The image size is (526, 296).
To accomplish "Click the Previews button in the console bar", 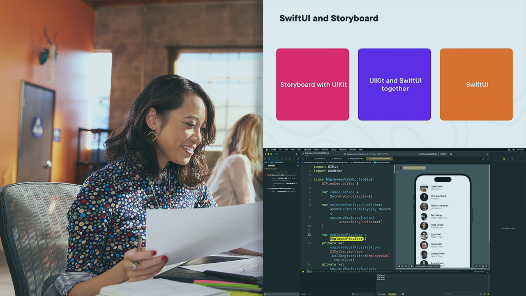I will pyautogui.click(x=392, y=294).
